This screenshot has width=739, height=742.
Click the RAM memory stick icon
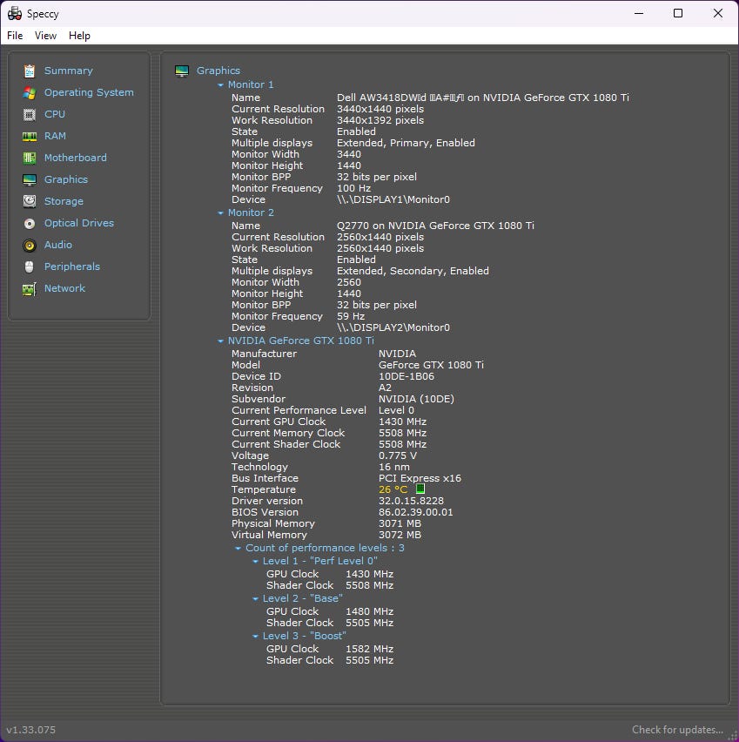30,136
